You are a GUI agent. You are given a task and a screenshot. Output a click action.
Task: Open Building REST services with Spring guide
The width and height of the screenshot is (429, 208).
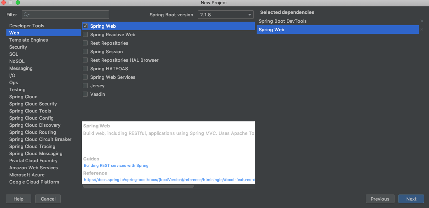(x=116, y=165)
